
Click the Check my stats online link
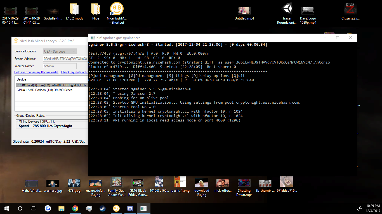tap(74, 72)
